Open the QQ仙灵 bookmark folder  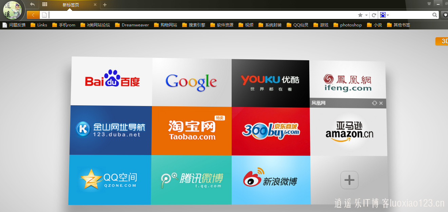pyautogui.click(x=297, y=25)
